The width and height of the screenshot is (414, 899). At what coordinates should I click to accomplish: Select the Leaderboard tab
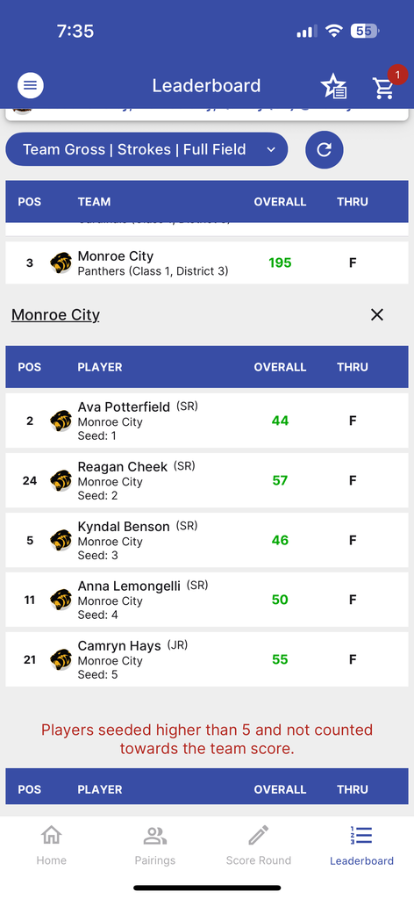click(362, 845)
